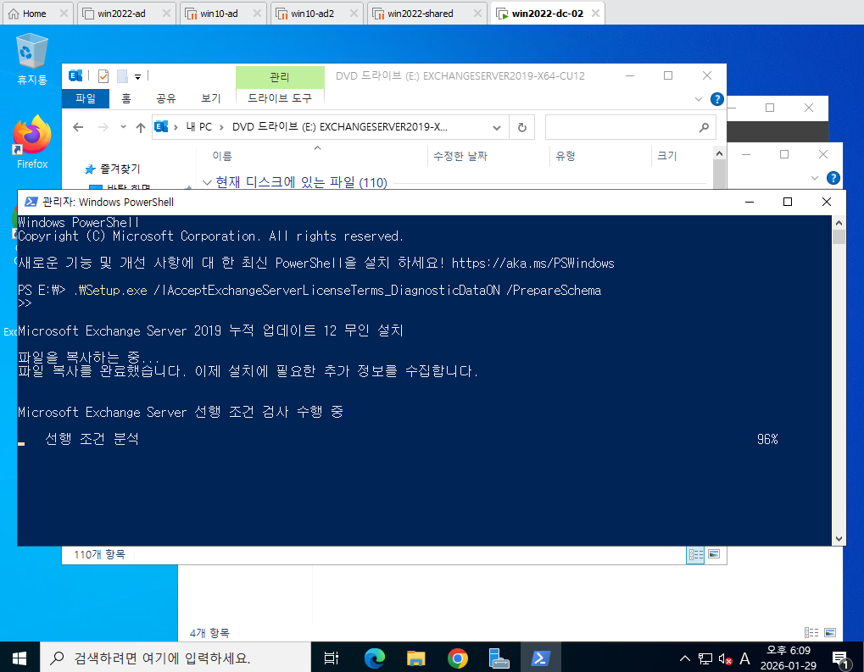Click the Explorer search box
Image resolution: width=864 pixels, height=672 pixels.
(630, 127)
